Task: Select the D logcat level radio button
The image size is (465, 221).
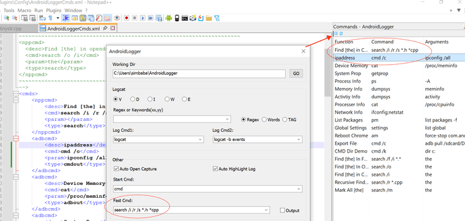Action: [x=133, y=99]
